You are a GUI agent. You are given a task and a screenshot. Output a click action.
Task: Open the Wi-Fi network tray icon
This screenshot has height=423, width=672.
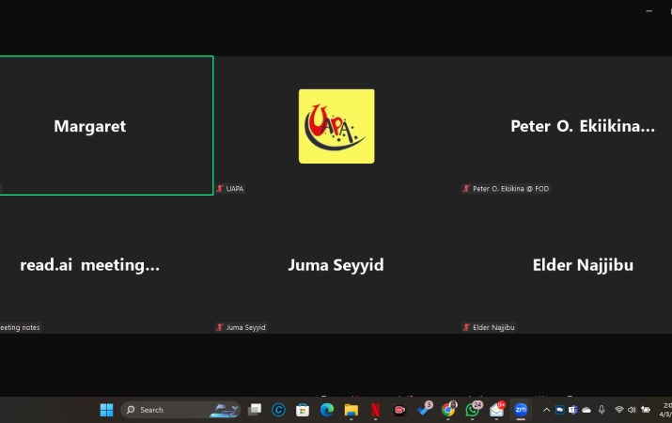click(x=618, y=410)
